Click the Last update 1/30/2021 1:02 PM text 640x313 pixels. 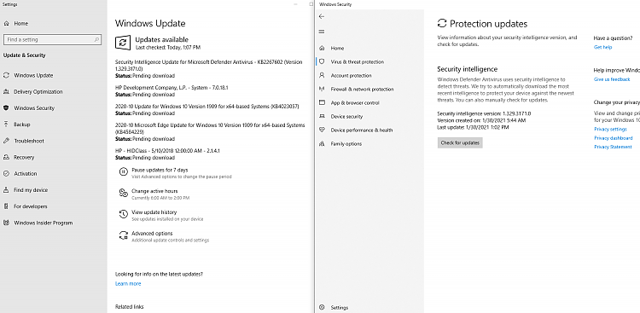473,127
